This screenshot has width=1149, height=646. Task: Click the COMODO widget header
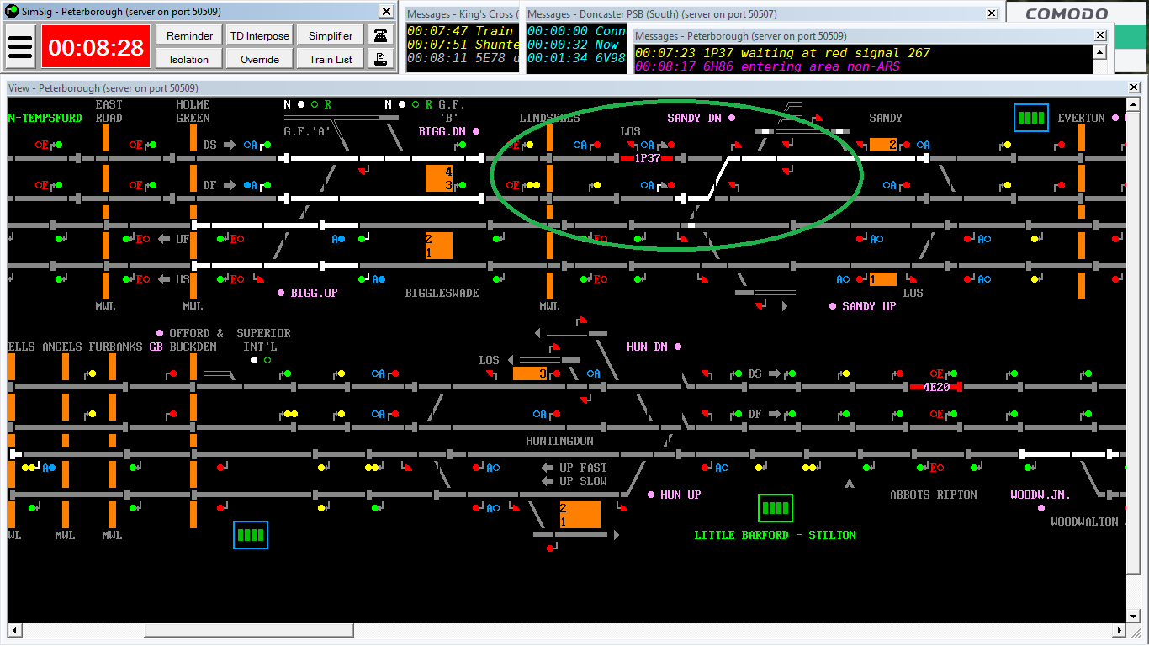(1067, 13)
